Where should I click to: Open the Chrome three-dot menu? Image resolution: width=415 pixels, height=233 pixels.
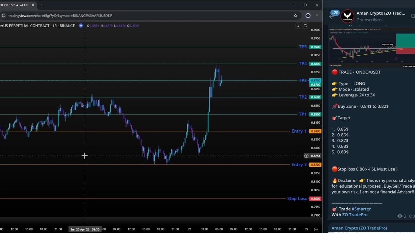(317, 16)
